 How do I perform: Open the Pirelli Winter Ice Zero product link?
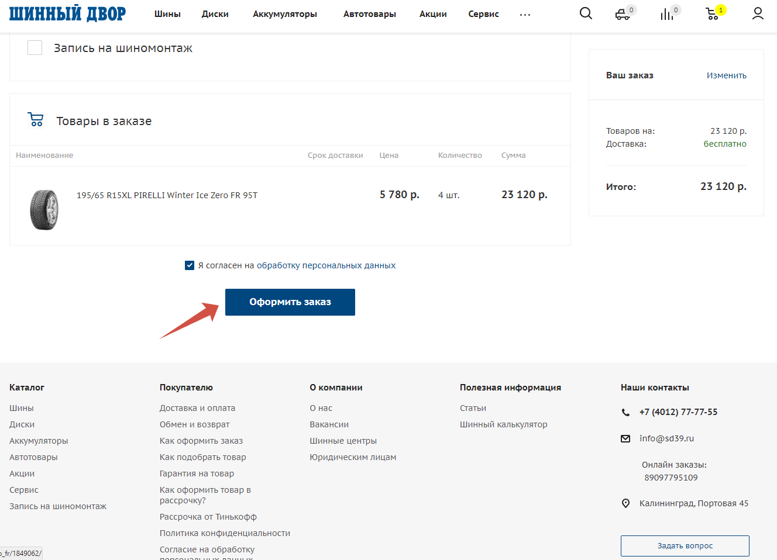(x=167, y=195)
